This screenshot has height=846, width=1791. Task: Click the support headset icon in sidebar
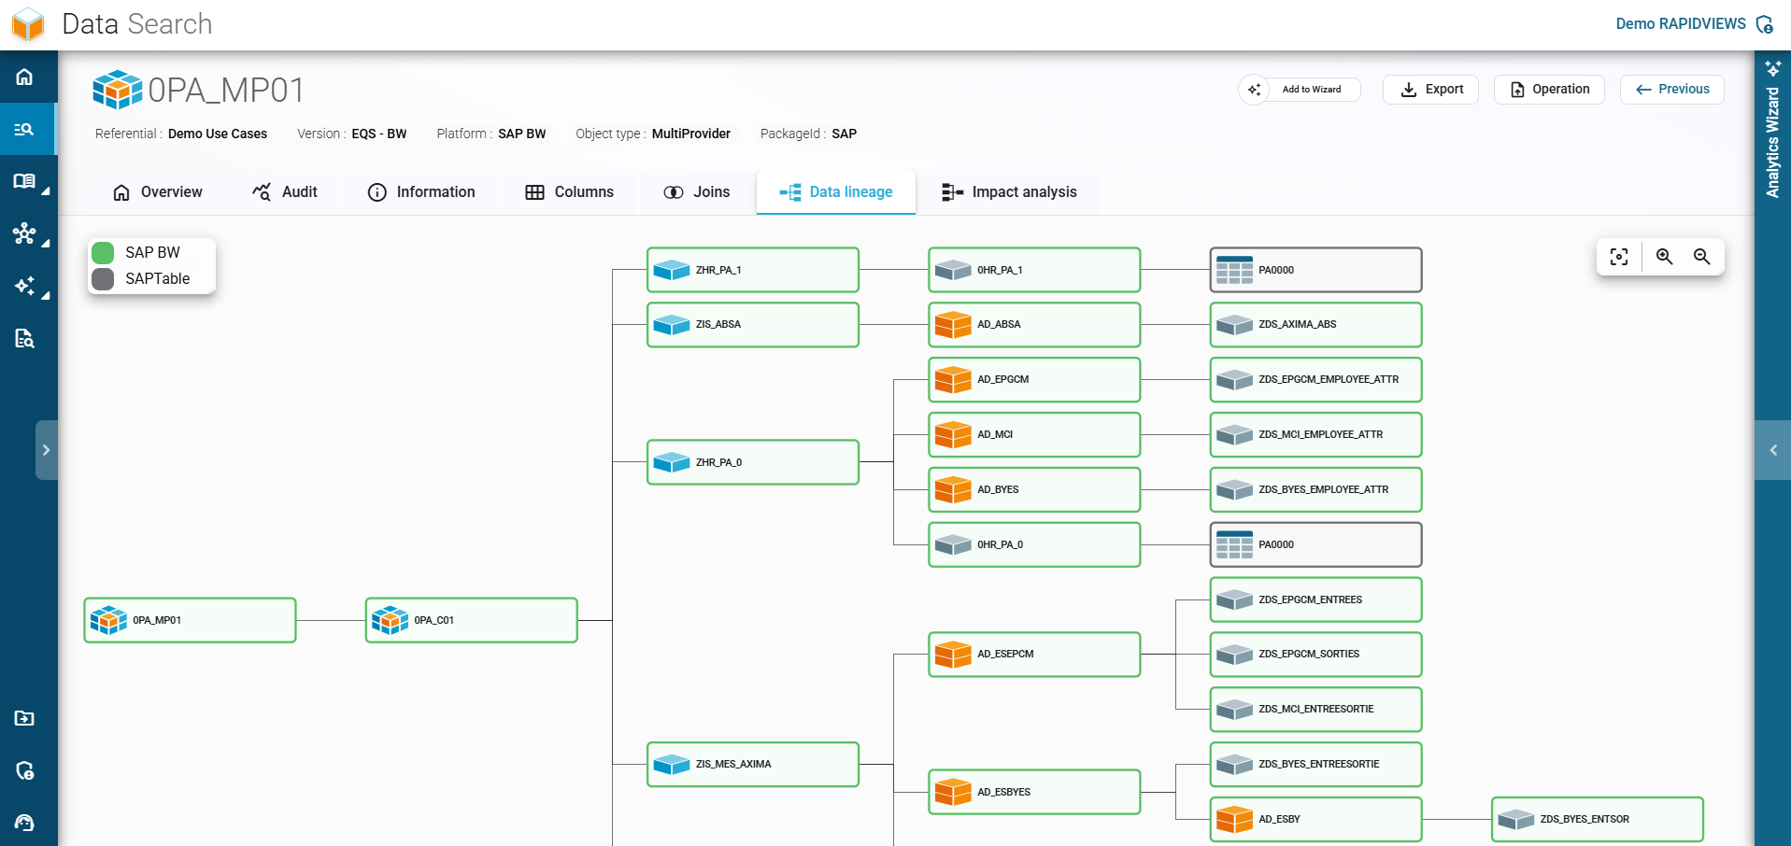tap(24, 823)
